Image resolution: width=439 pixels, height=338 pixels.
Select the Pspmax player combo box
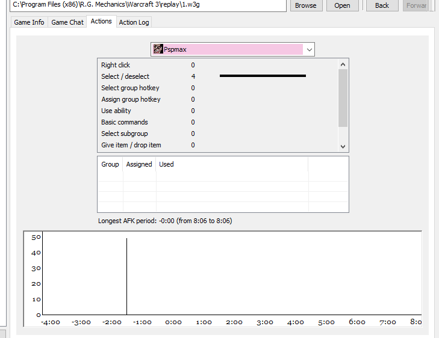coord(232,49)
